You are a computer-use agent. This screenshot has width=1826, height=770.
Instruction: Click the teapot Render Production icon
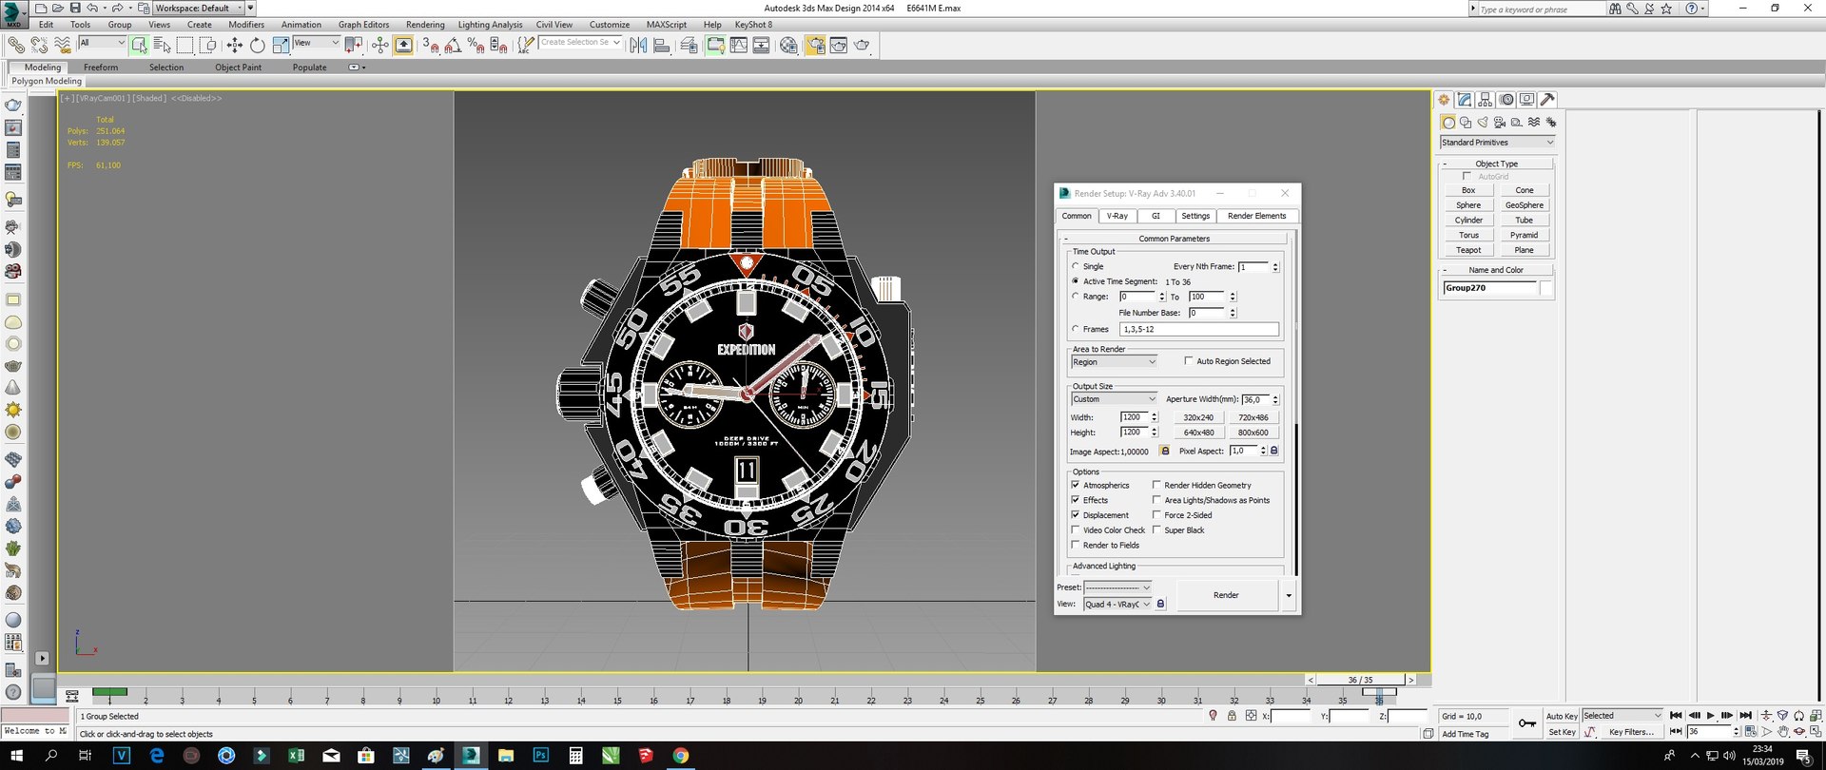coord(862,45)
